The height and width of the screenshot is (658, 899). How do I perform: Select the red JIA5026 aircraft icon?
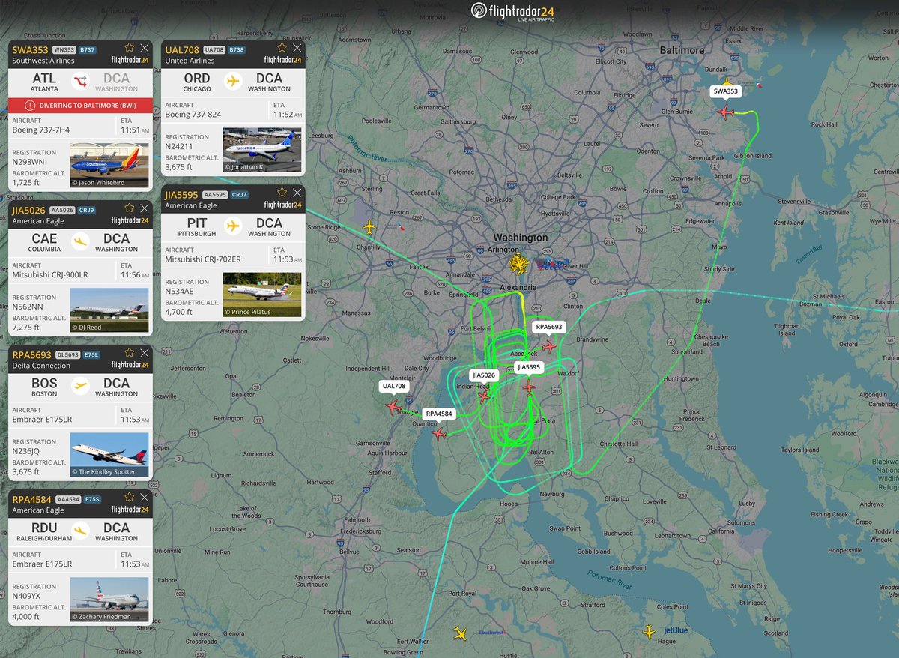pyautogui.click(x=484, y=395)
